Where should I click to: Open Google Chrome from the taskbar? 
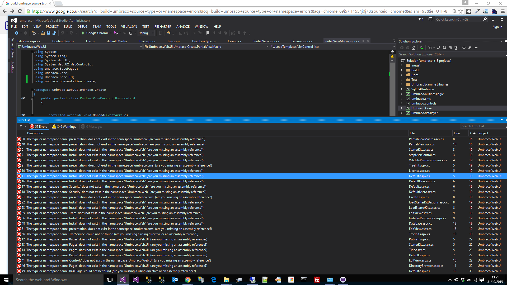[x=188, y=280]
